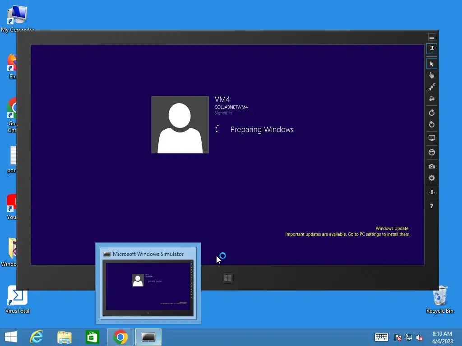Image resolution: width=462 pixels, height=346 pixels.
Task: Open the touch keyboard tray icon
Action: 381,337
